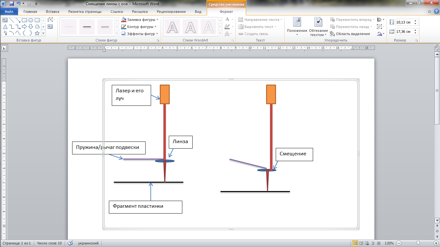
Task: Open the Файл tab
Action: pos(9,12)
